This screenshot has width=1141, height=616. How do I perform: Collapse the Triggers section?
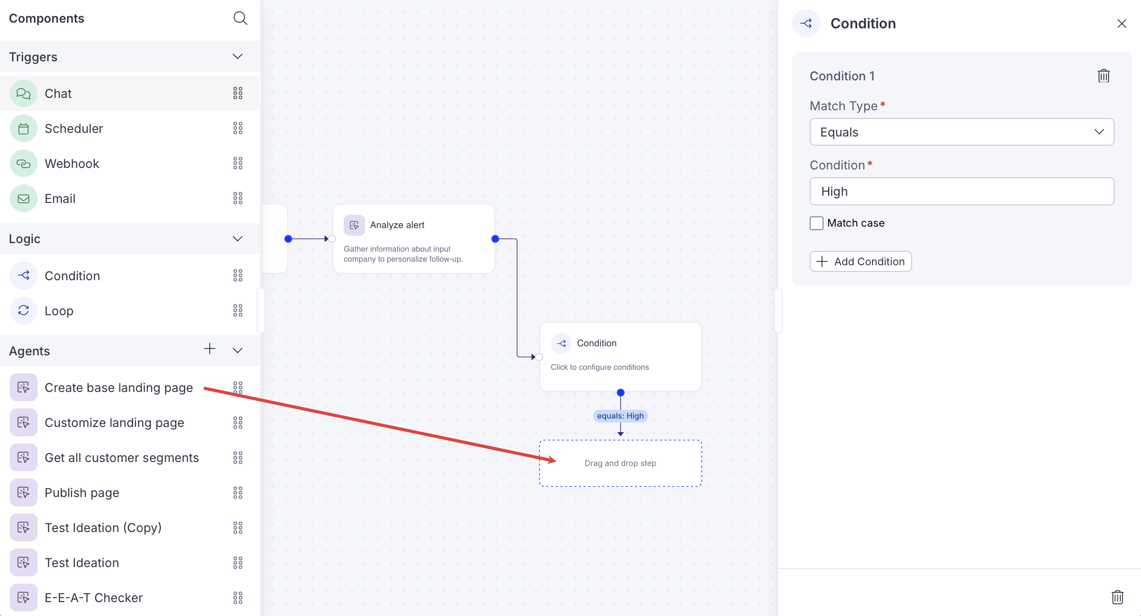pyautogui.click(x=238, y=57)
